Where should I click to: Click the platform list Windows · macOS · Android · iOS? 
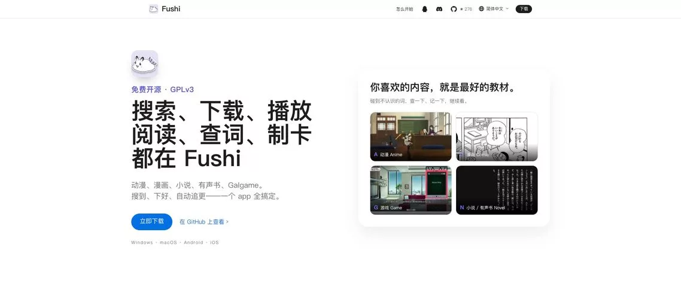(175, 243)
